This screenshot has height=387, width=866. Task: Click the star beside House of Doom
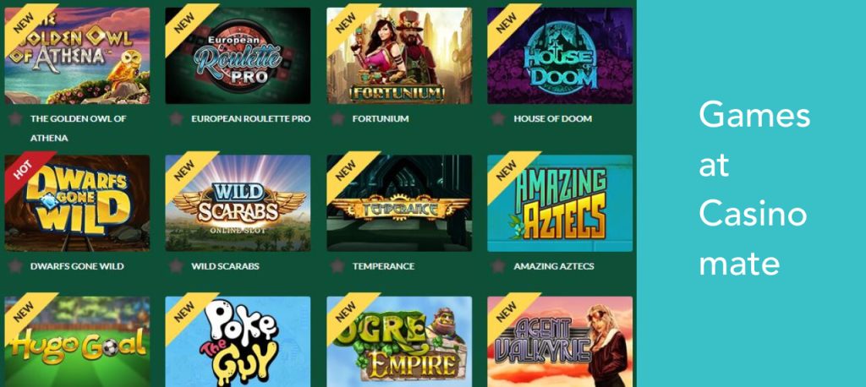coord(498,118)
